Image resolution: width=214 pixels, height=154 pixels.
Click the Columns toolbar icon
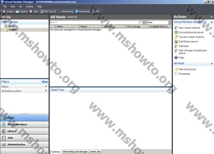click(17, 12)
